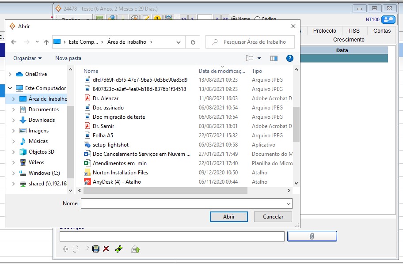Click the red X delete icon
This screenshot has height=264, width=403.
pos(106,249)
